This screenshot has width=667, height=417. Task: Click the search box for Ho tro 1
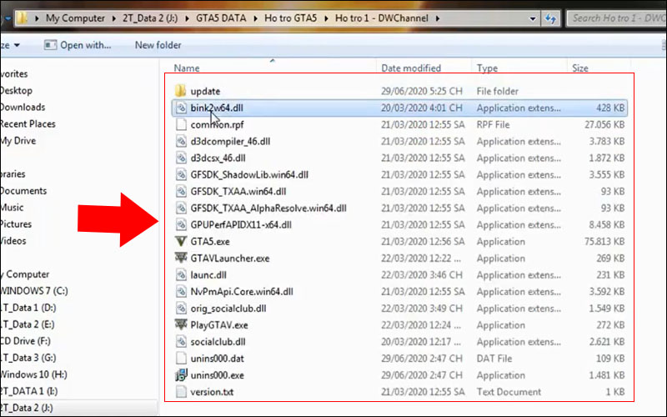coord(617,18)
